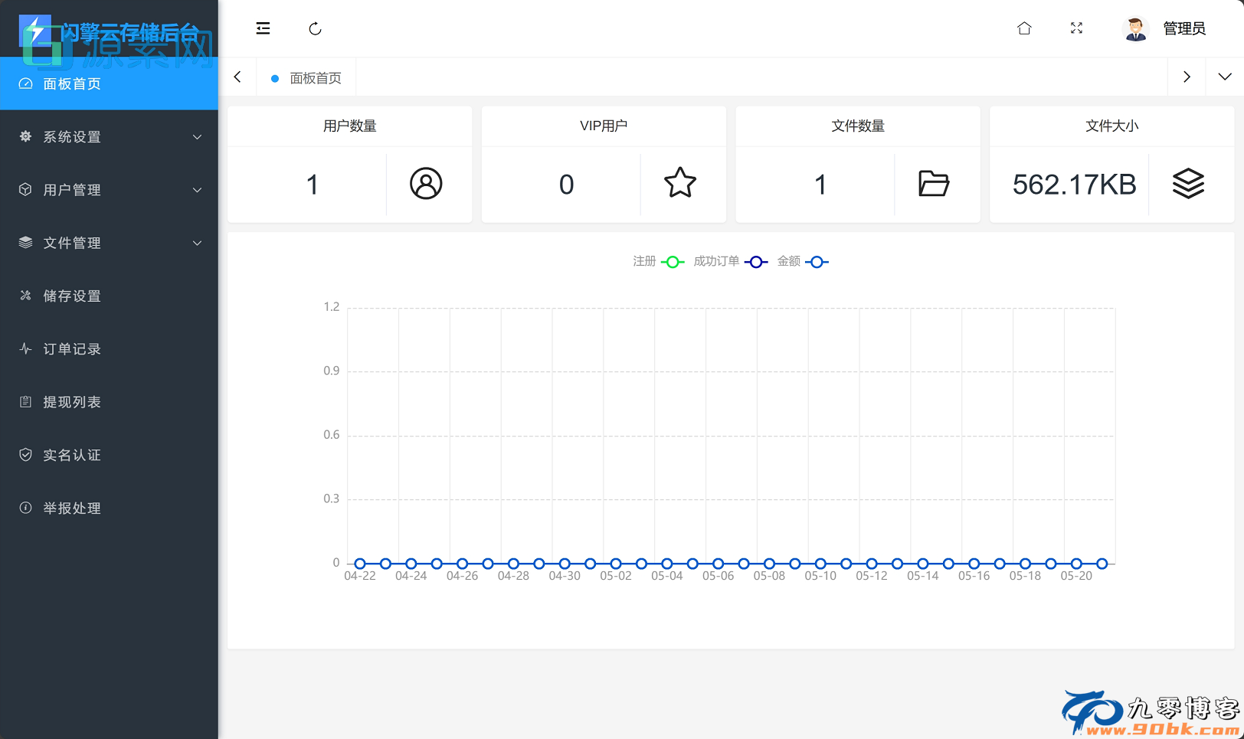Go to 实名认证 page
This screenshot has width=1244, height=739.
click(x=72, y=456)
